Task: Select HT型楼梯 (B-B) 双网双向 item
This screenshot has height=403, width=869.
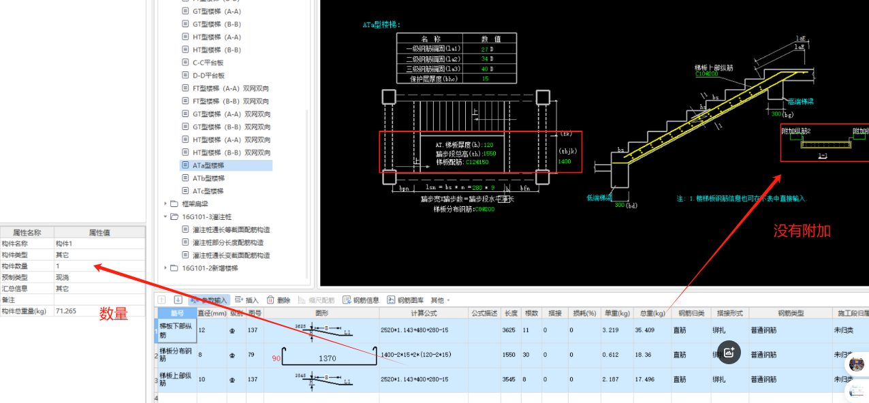Action: 232,152
